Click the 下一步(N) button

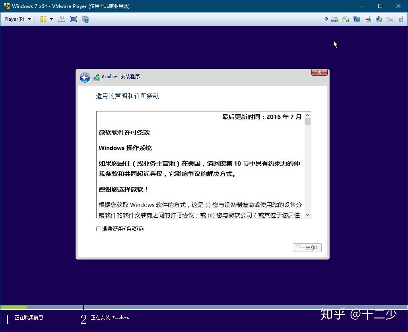tap(307, 248)
